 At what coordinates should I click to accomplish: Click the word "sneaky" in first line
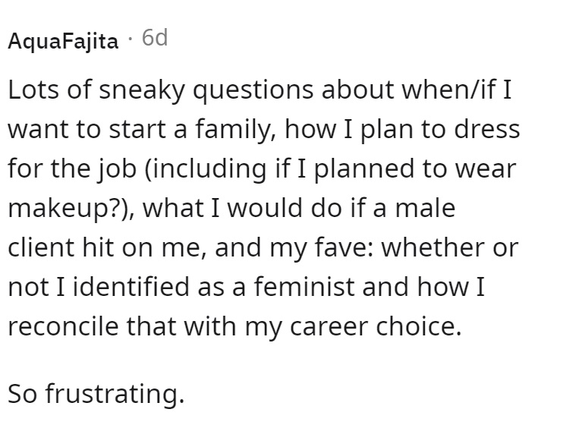(x=141, y=91)
